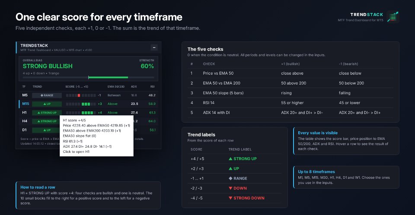415x215 pixels.
Task: Collapse the TRENDSTACK panel with minus button
Action: pos(154,47)
